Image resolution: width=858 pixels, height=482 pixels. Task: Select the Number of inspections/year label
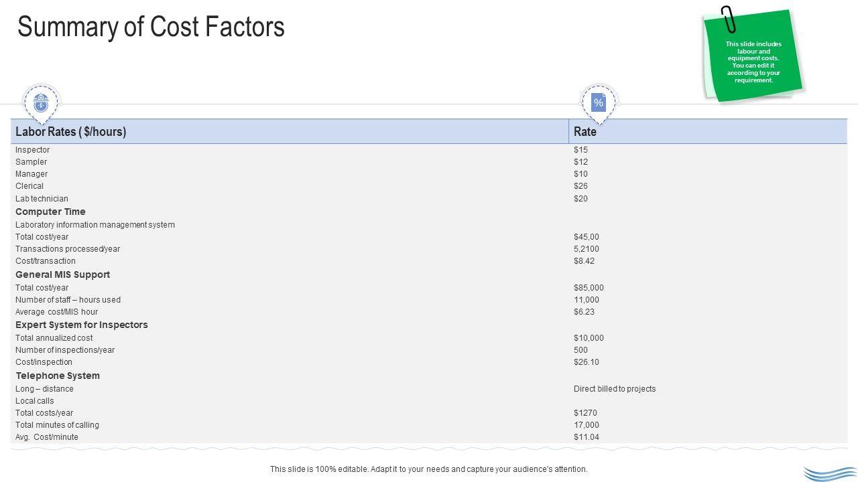click(65, 350)
